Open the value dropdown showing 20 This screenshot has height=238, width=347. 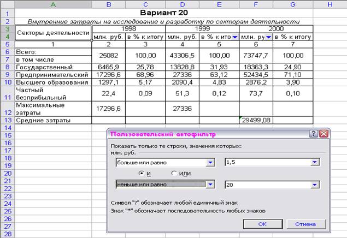point(315,185)
